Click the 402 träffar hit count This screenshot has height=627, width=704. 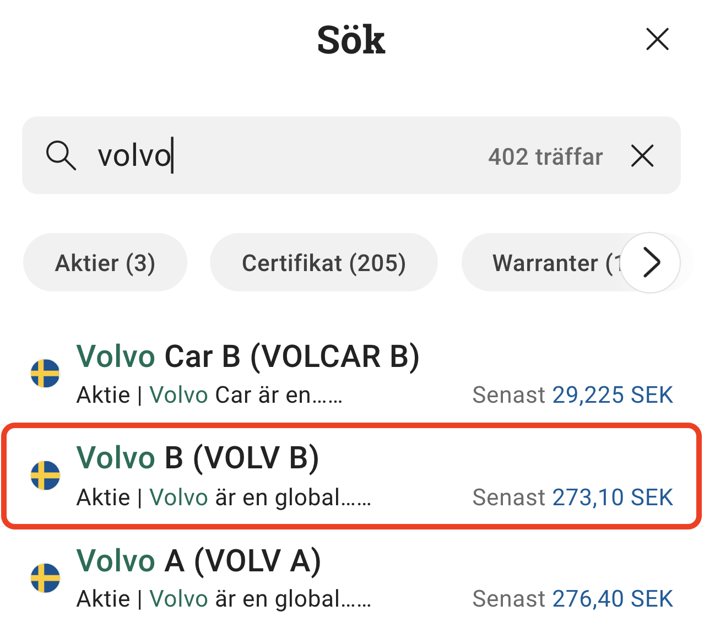click(x=545, y=156)
